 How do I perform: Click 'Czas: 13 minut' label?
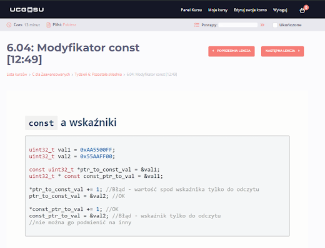(27, 24)
